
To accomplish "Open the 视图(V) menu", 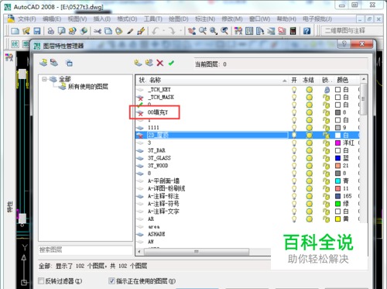I will point(77,19).
